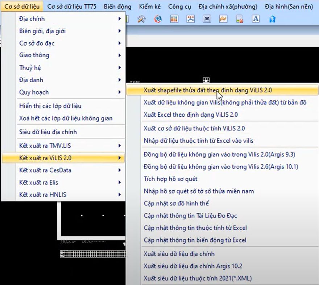
Task: Open the Biến động menu
Action: 117,6
